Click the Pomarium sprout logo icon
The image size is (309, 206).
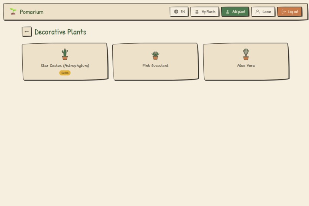(x=13, y=11)
